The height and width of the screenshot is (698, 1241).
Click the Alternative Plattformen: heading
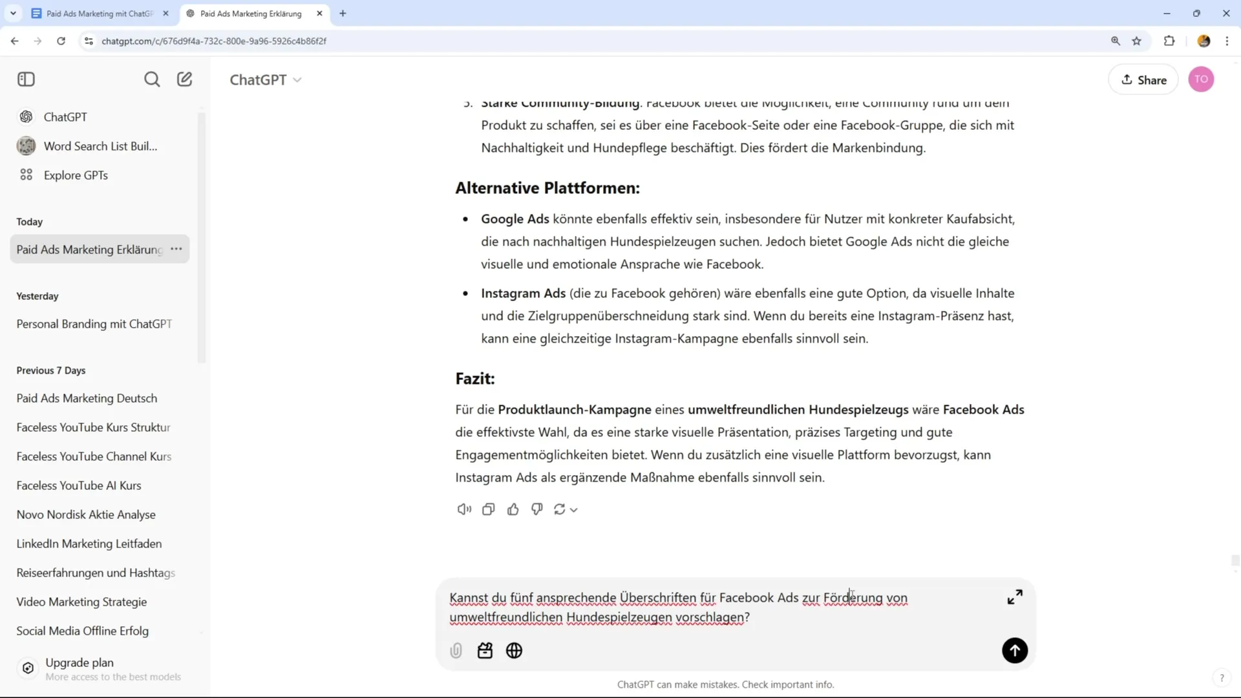coord(547,188)
